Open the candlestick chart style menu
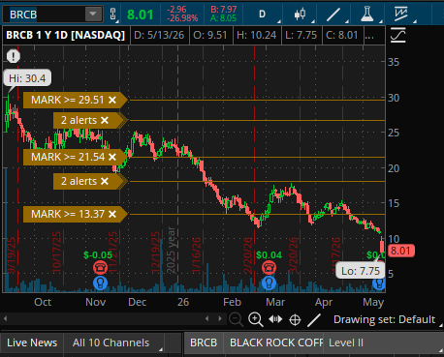This screenshot has height=357, width=444. [301, 15]
